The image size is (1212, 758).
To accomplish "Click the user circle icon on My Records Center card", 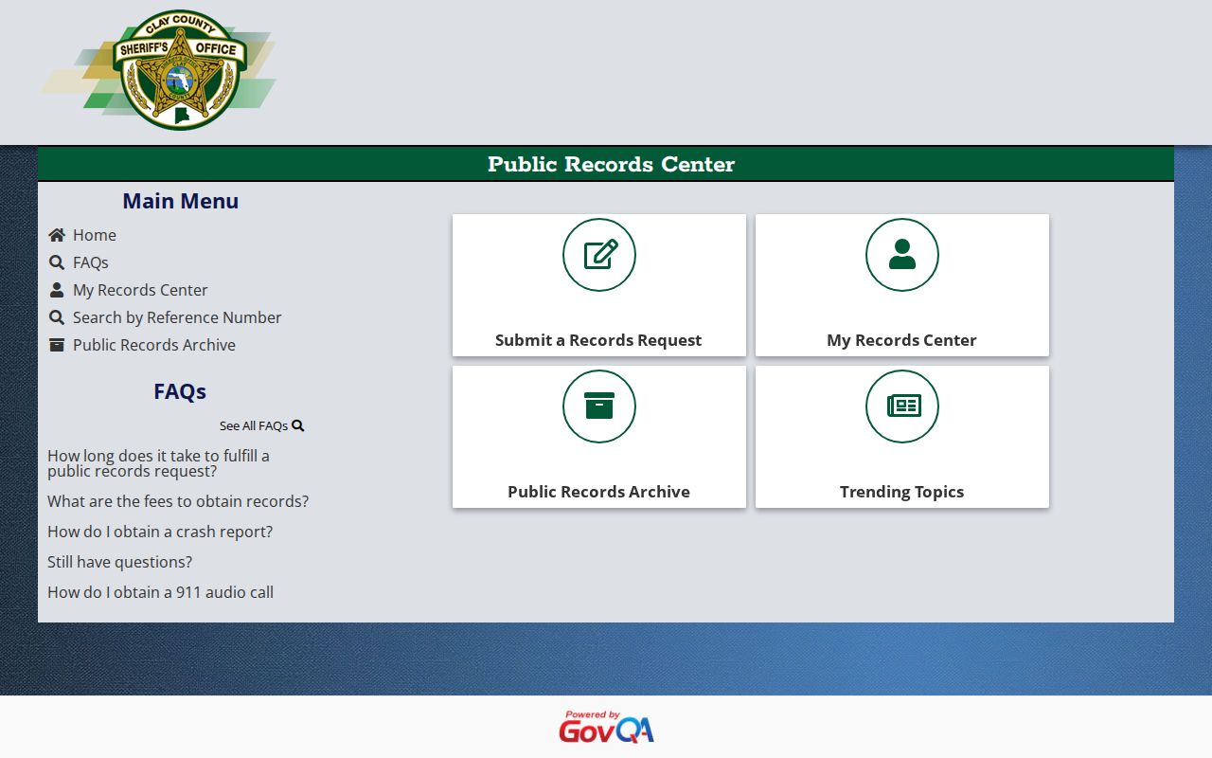I will tap(902, 255).
